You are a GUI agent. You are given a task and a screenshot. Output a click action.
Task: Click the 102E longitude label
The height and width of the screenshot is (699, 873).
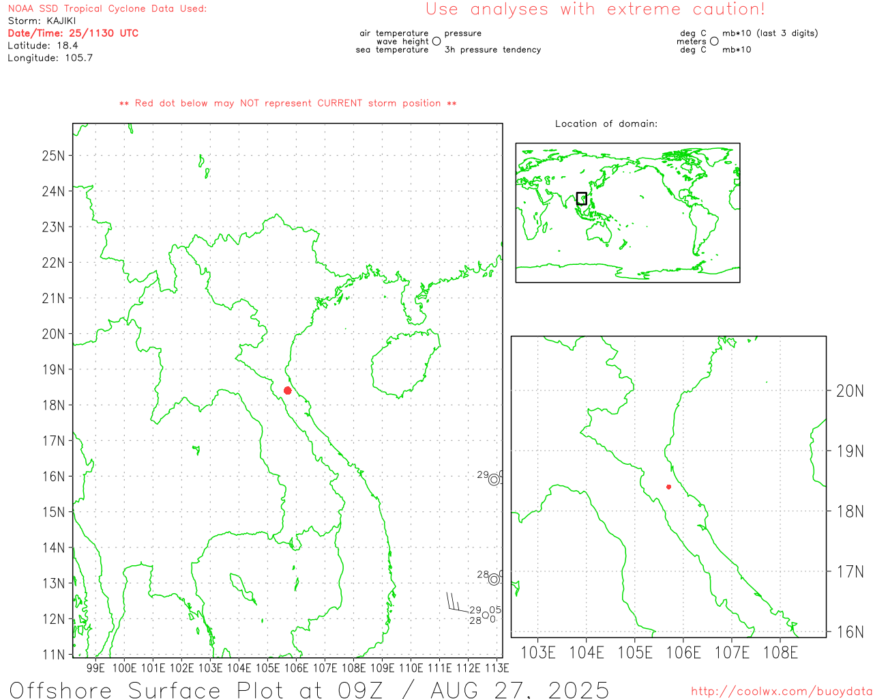pyautogui.click(x=181, y=668)
